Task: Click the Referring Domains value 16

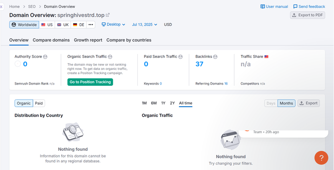Action: tap(226, 83)
